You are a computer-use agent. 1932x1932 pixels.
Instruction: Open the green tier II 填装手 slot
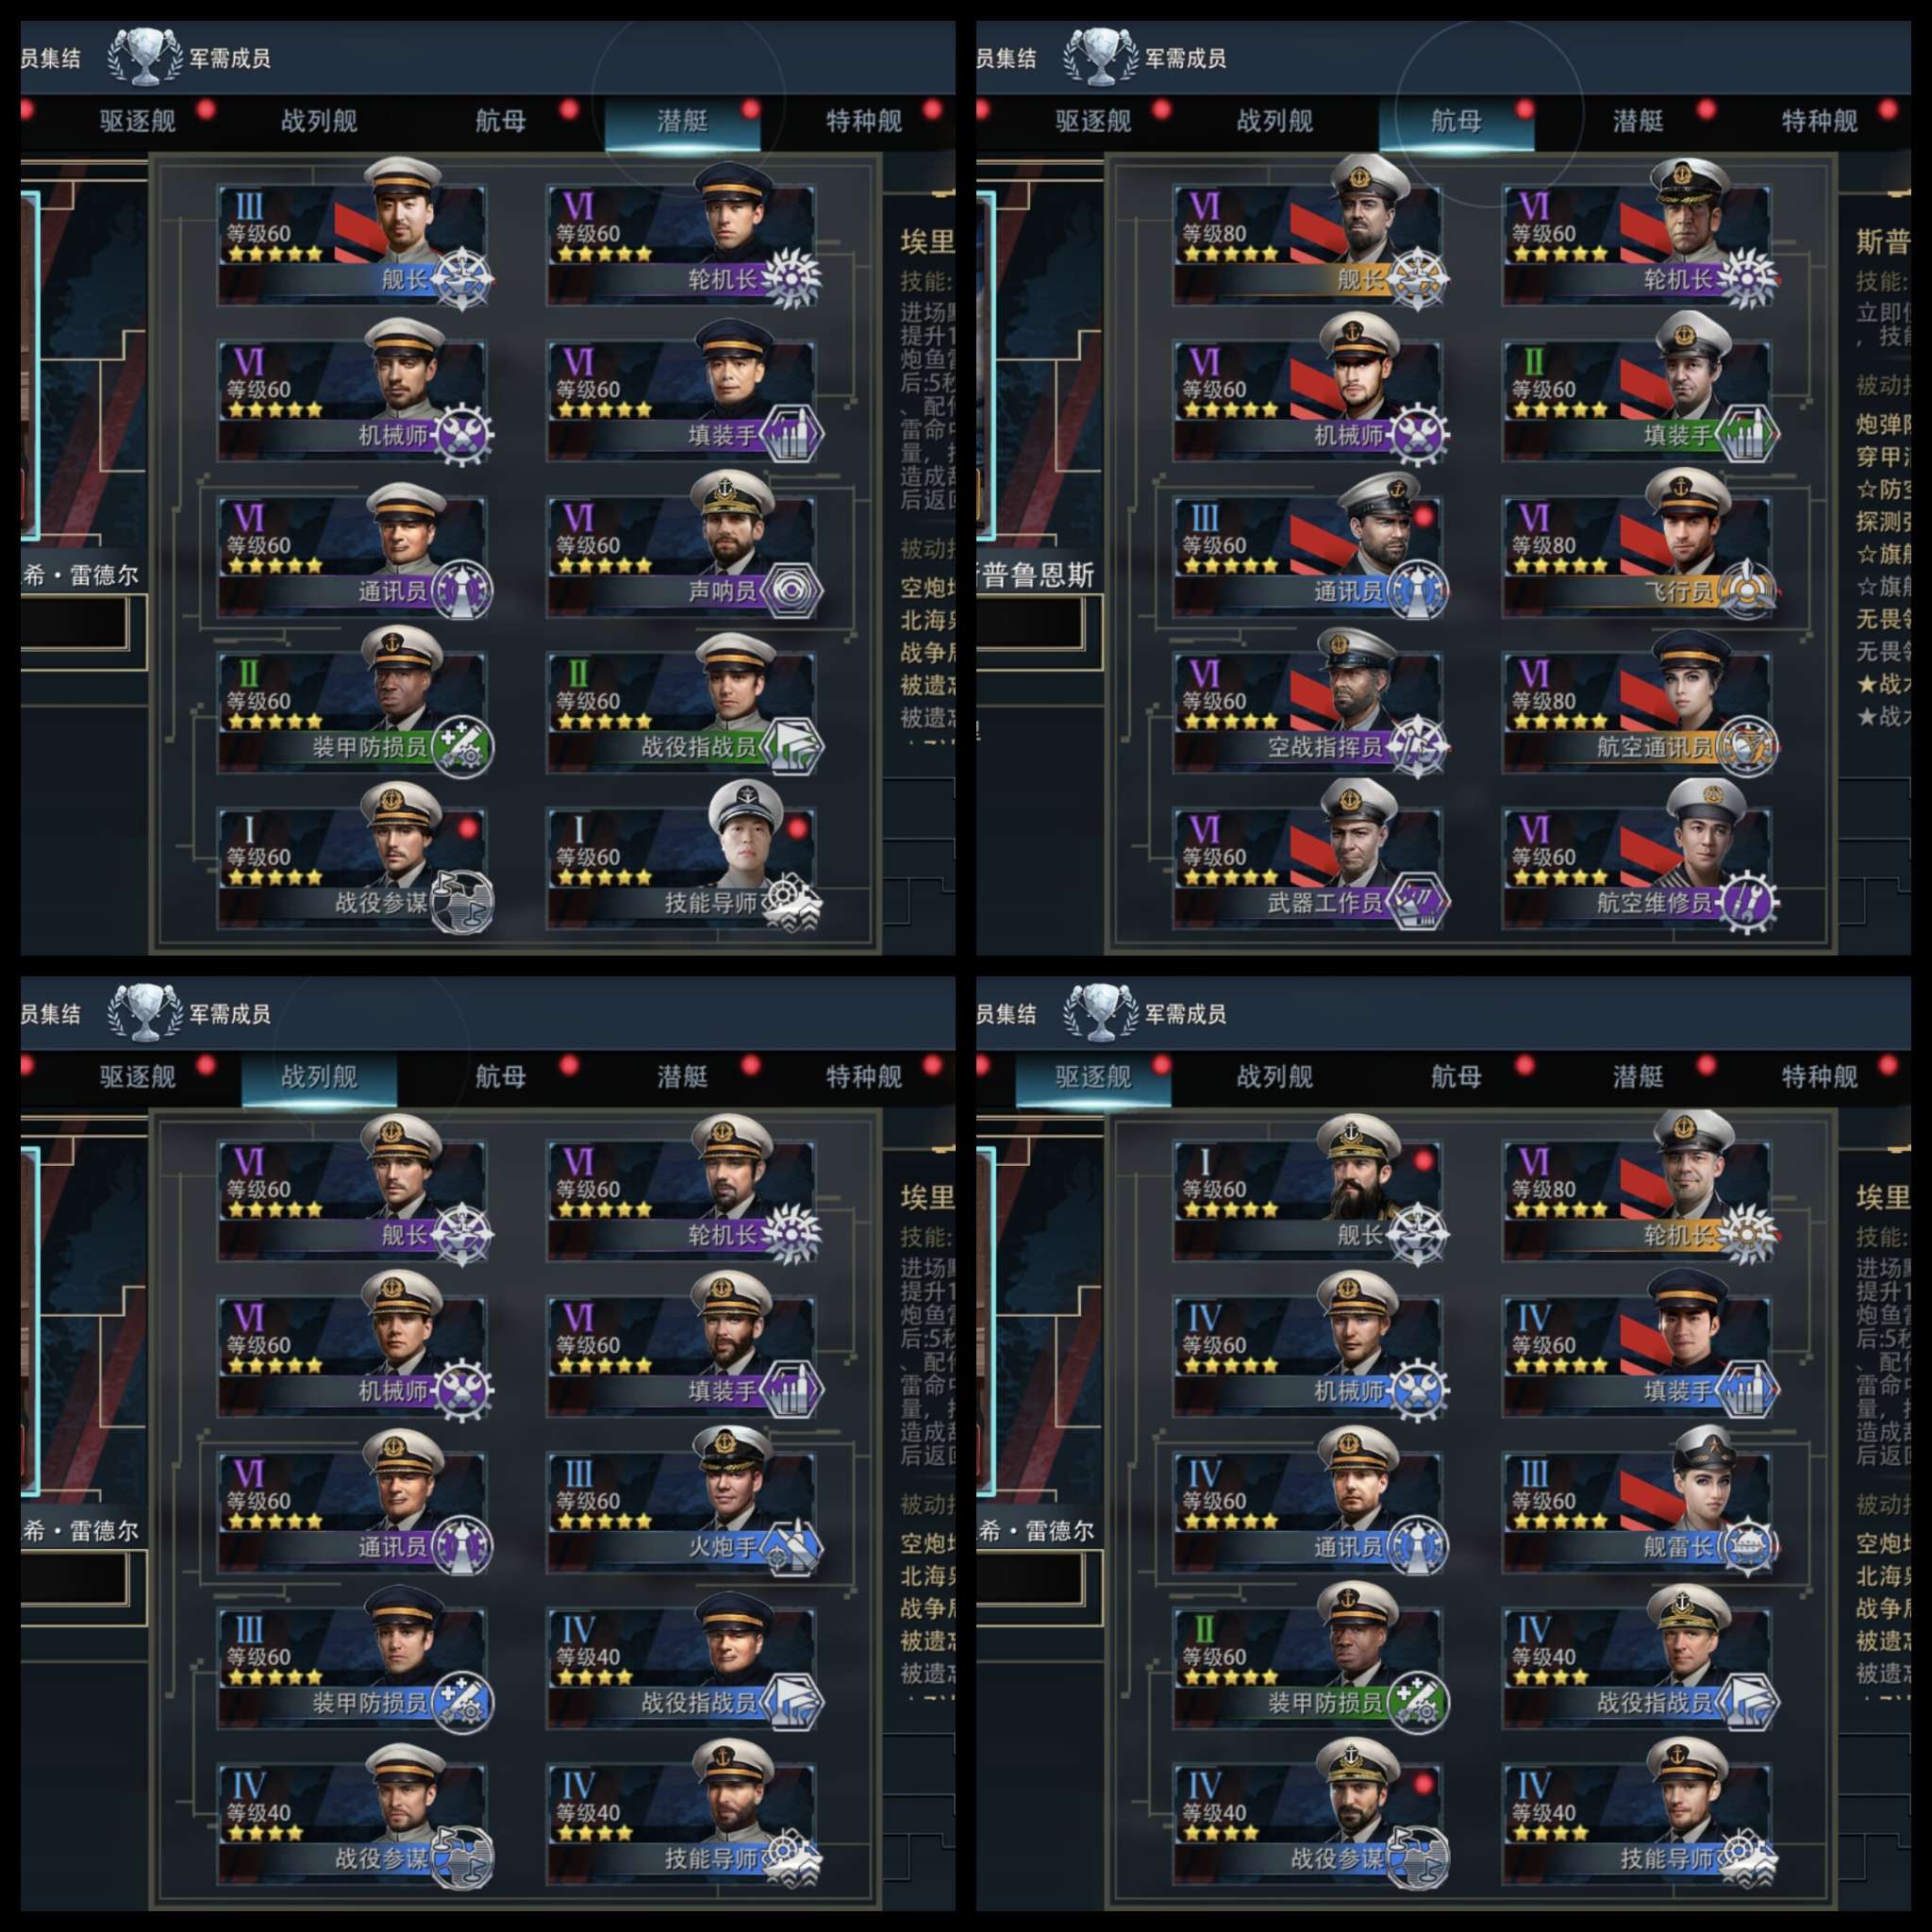[x=1636, y=399]
